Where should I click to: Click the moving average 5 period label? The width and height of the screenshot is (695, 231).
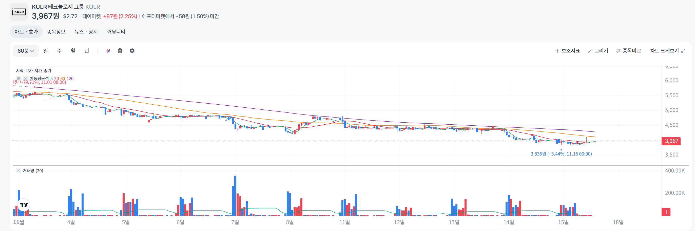pyautogui.click(x=51, y=79)
